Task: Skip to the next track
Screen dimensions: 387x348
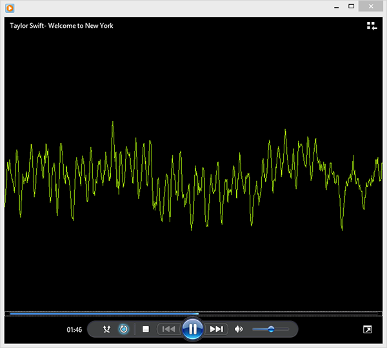Action: click(216, 329)
